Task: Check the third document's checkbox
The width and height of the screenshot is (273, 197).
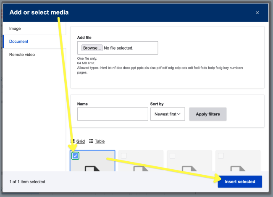Action: click(x=172, y=156)
